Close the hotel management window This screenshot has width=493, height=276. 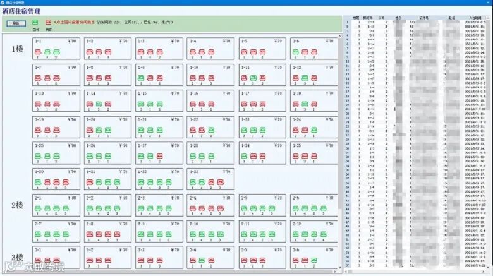point(488,3)
